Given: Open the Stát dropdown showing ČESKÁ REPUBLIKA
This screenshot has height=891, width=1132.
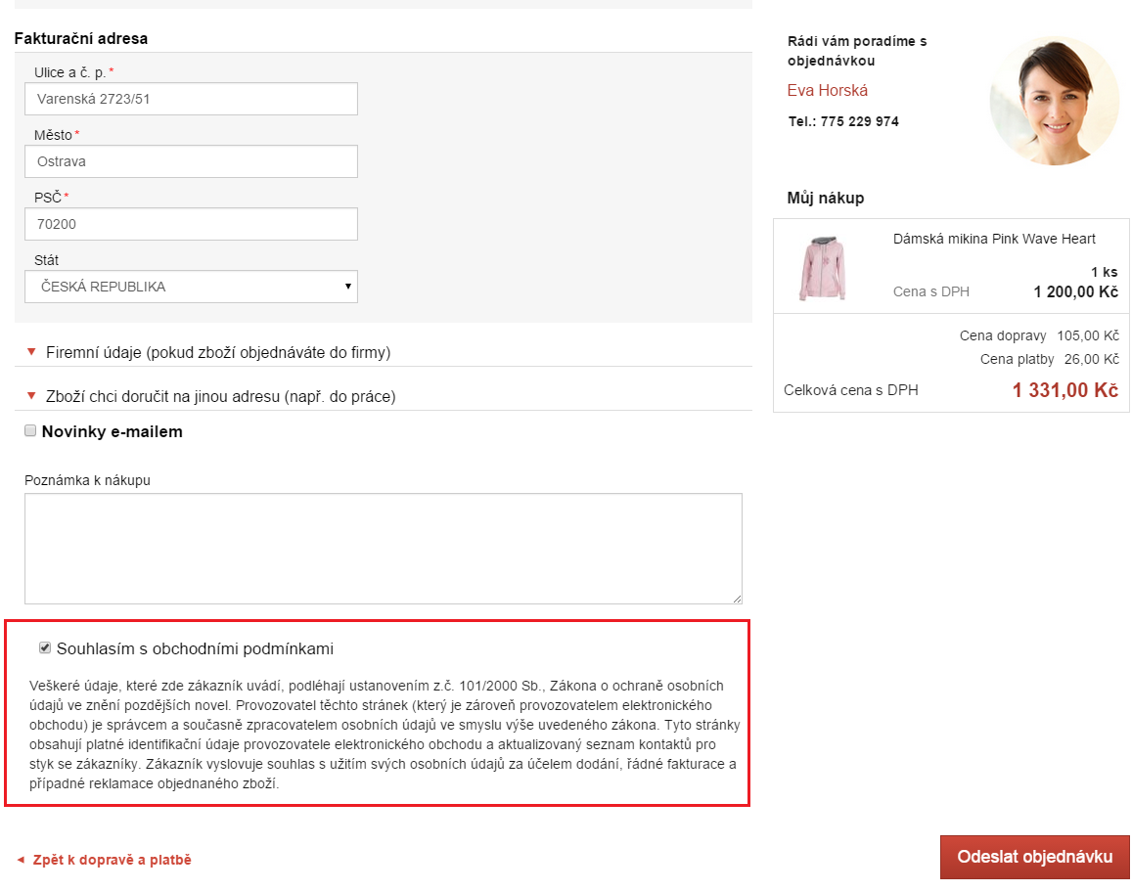Looking at the screenshot, I should [192, 288].
